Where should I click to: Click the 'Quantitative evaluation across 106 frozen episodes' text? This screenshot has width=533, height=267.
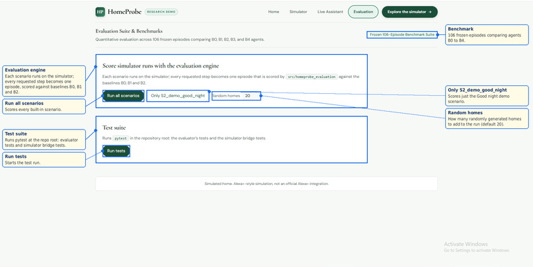coord(180,40)
